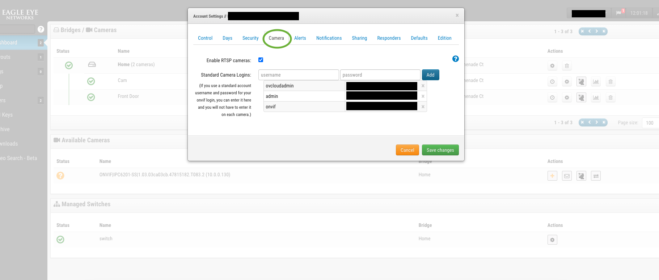View bar chart stats for Cam camera
Viewport: 659px width, 280px height.
[x=596, y=82]
